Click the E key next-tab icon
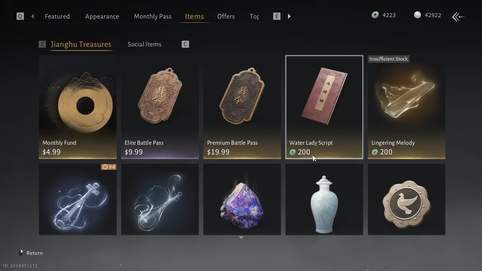The height and width of the screenshot is (271, 482). pyautogui.click(x=277, y=16)
